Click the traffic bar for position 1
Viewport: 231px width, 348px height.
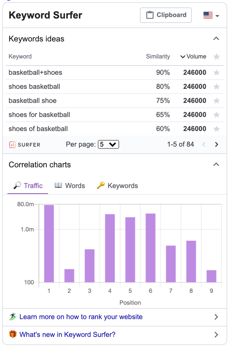coord(49,244)
